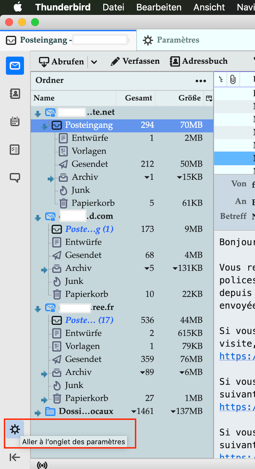The height and width of the screenshot is (469, 255).
Task: Select Vorlagen folder sized 79KB
Action: (122, 346)
